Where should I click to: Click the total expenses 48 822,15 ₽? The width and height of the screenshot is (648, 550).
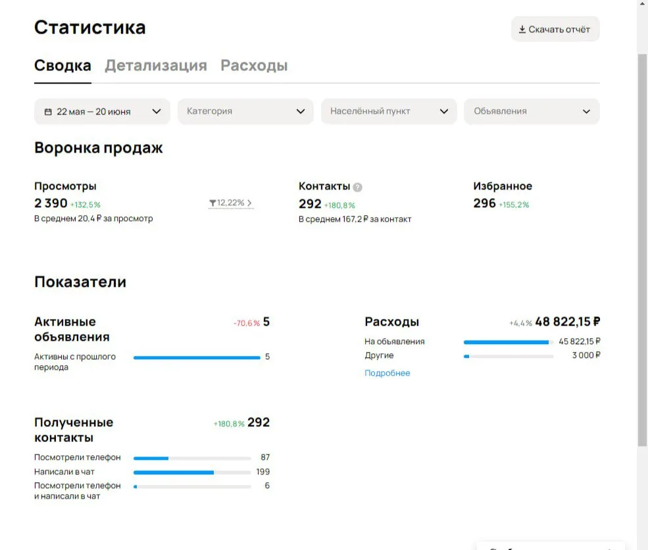tap(568, 322)
